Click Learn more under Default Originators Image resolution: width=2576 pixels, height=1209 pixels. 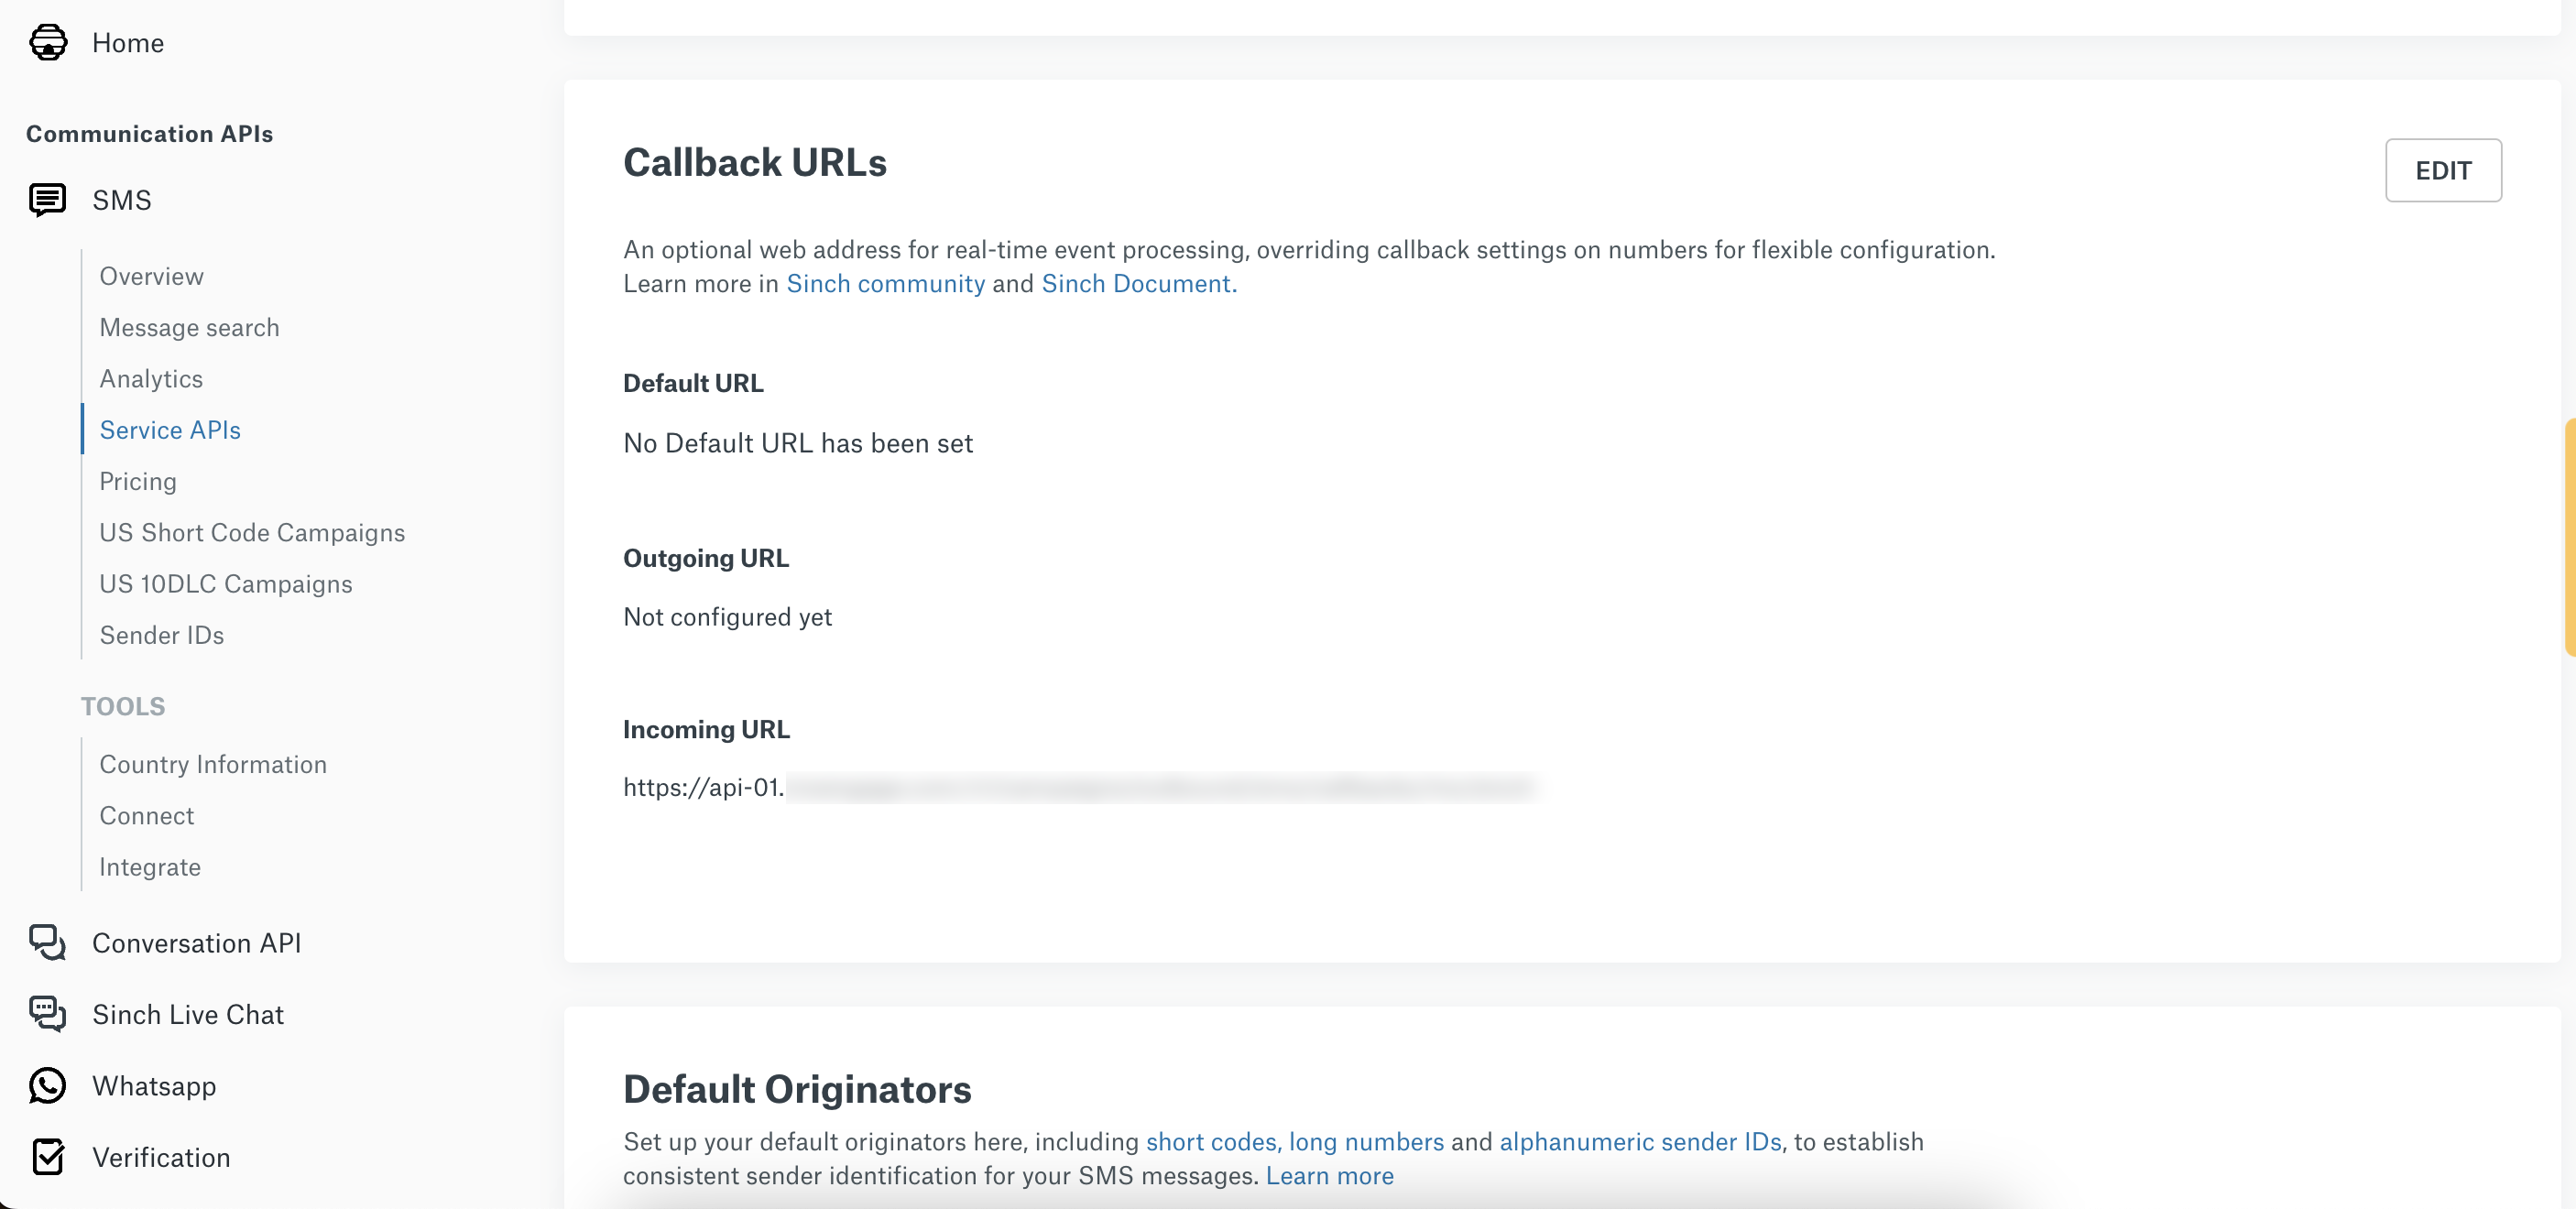click(1329, 1176)
